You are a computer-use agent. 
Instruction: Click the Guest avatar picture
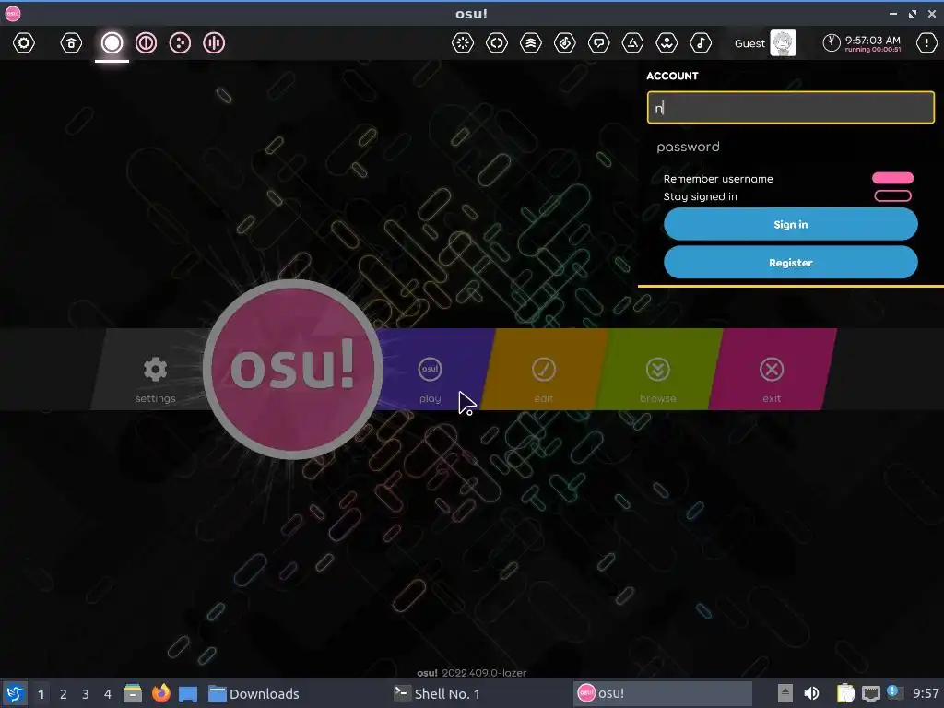tap(784, 42)
